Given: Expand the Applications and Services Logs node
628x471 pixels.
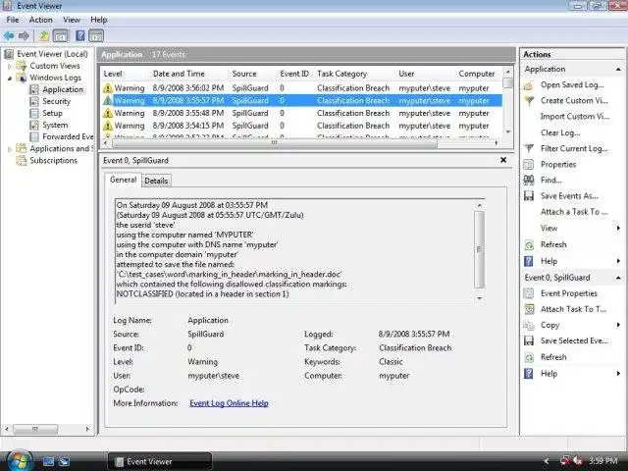Looking at the screenshot, I should pos(10,149).
